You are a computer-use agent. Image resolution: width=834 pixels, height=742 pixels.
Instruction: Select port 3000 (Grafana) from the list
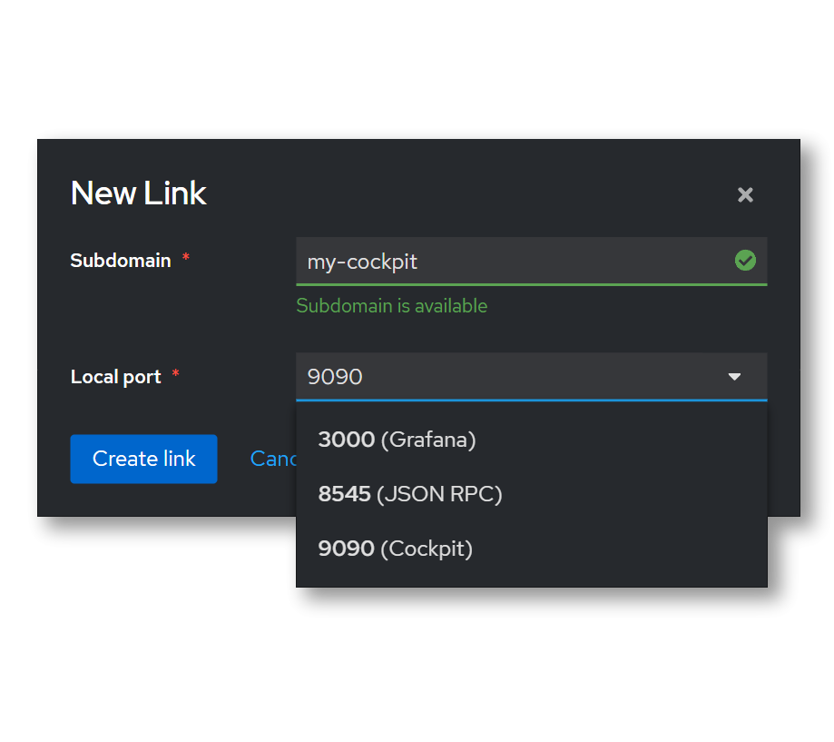(397, 440)
